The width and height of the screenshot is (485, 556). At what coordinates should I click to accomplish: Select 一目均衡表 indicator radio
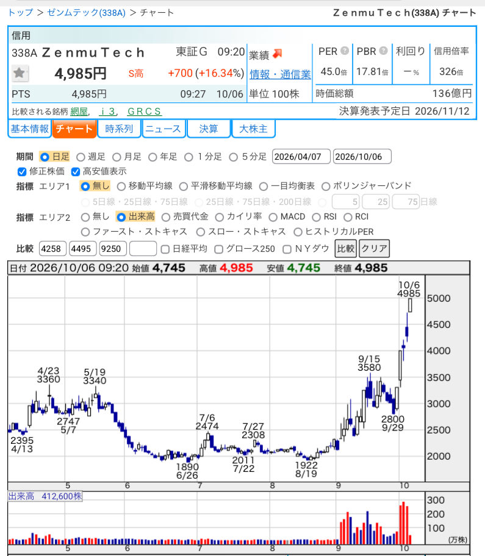pyautogui.click(x=264, y=186)
